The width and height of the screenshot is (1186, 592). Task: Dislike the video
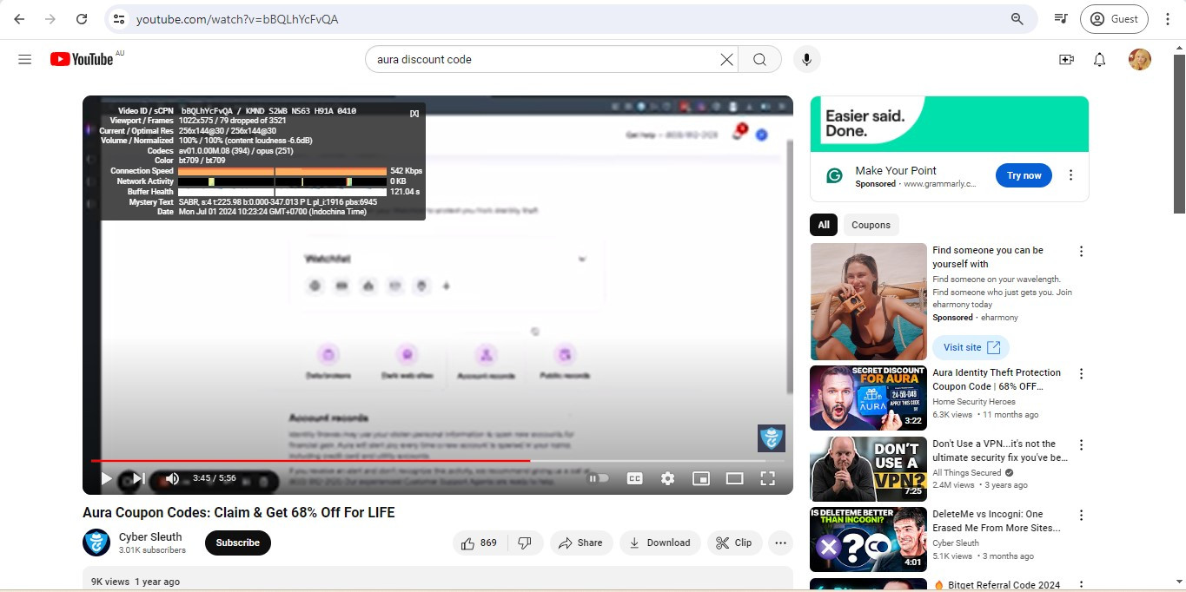(x=525, y=543)
